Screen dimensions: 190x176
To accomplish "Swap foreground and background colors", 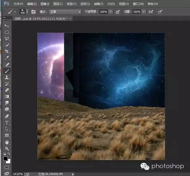I will tap(9, 153).
